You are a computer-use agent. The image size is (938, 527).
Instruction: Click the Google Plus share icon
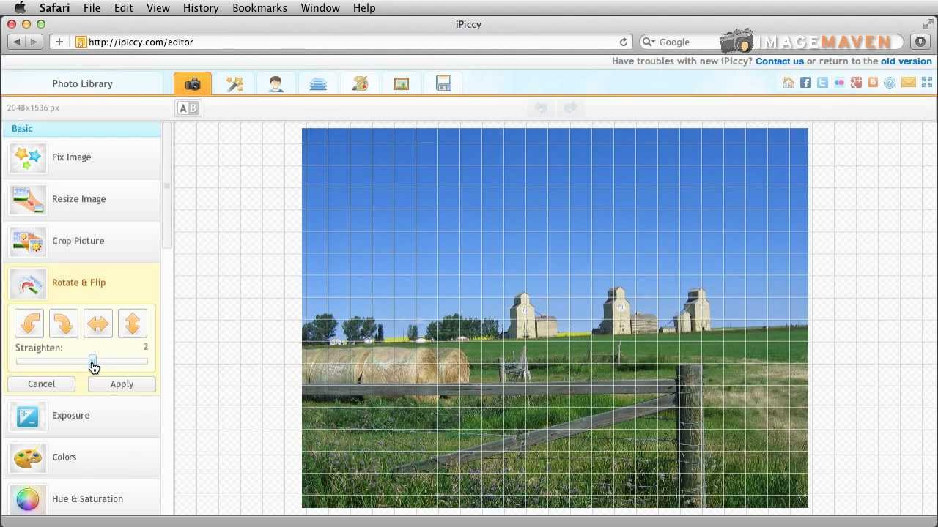[856, 83]
